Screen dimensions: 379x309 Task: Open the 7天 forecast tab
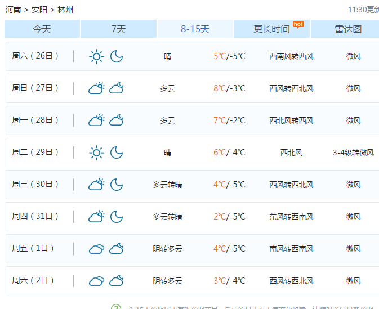tap(119, 29)
